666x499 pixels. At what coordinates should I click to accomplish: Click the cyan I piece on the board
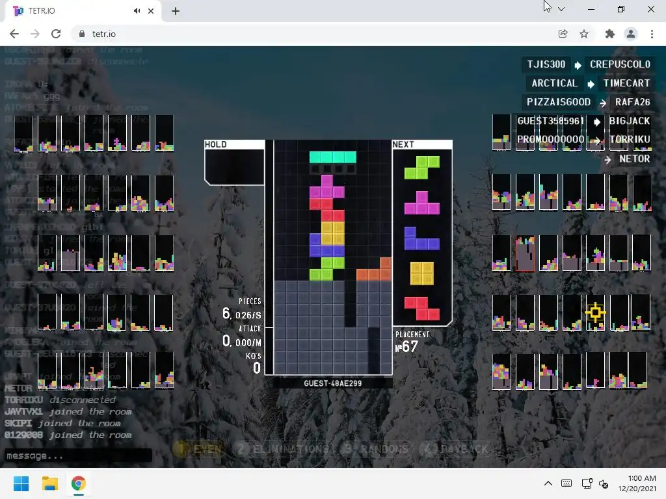[x=333, y=157]
